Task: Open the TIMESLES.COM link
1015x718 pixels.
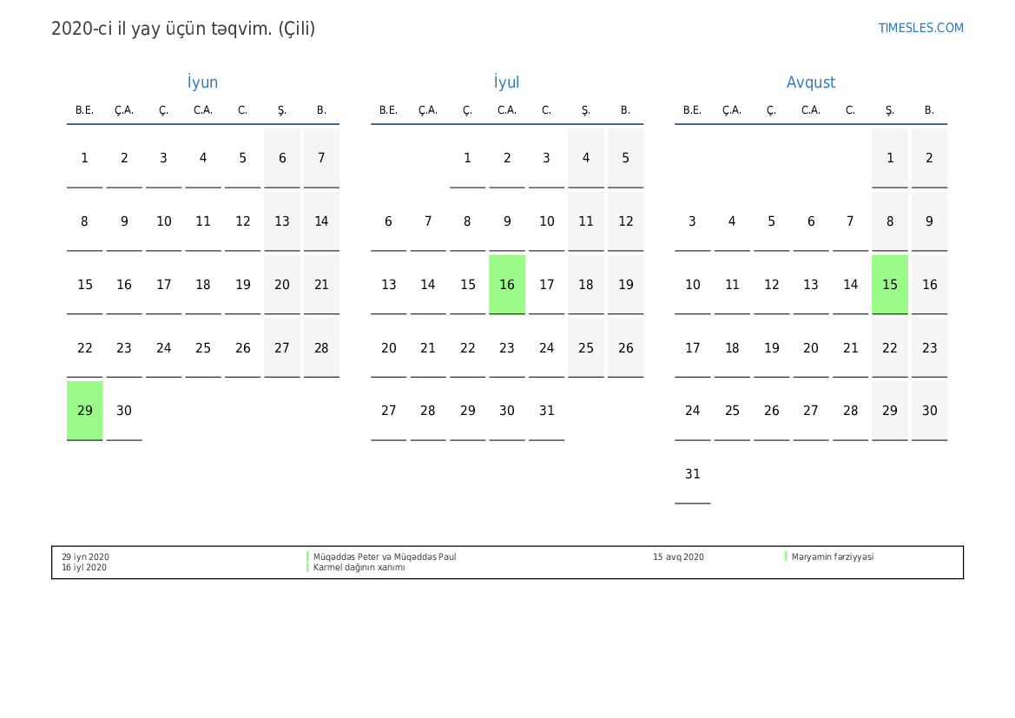Action: tap(920, 28)
